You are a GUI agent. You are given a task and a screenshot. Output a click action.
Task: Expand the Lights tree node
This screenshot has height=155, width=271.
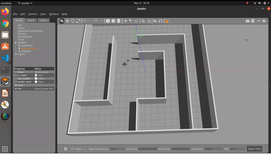click(x=16, y=54)
